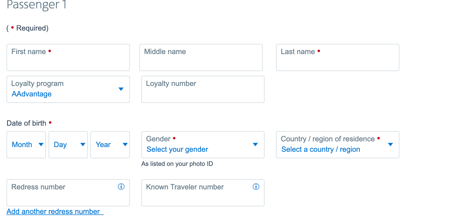Select your gender dropdown
The height and width of the screenshot is (221, 460).
click(x=203, y=145)
